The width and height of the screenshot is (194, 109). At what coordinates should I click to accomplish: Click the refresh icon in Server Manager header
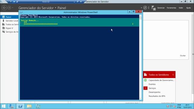point(145,8)
